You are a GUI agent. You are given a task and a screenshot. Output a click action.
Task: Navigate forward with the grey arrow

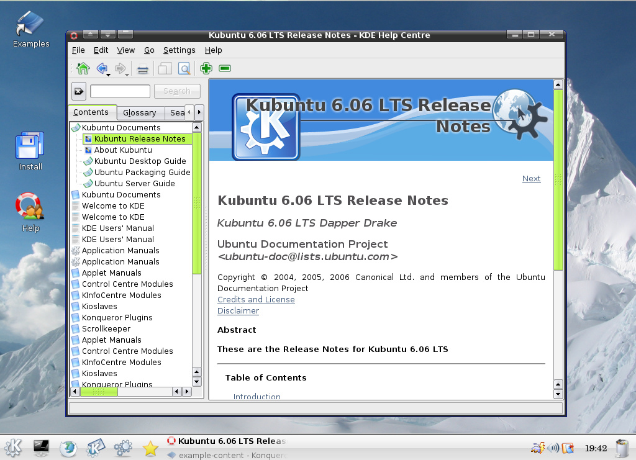(120, 68)
